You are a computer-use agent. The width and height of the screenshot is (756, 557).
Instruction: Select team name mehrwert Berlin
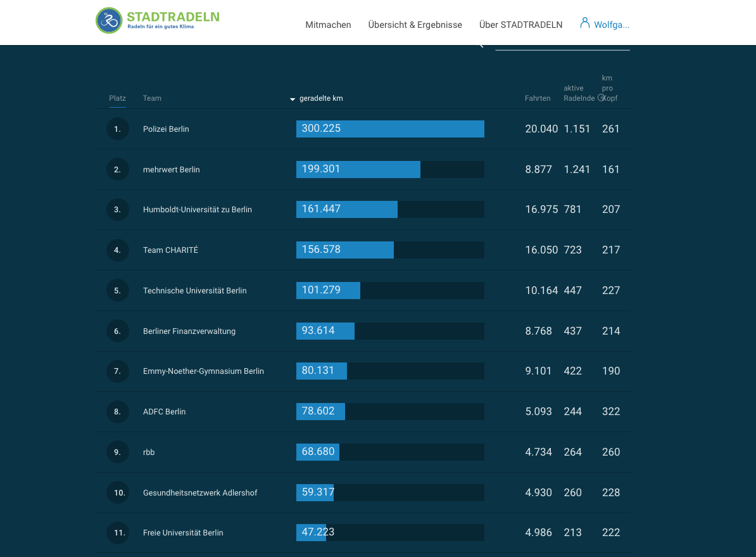pos(171,169)
